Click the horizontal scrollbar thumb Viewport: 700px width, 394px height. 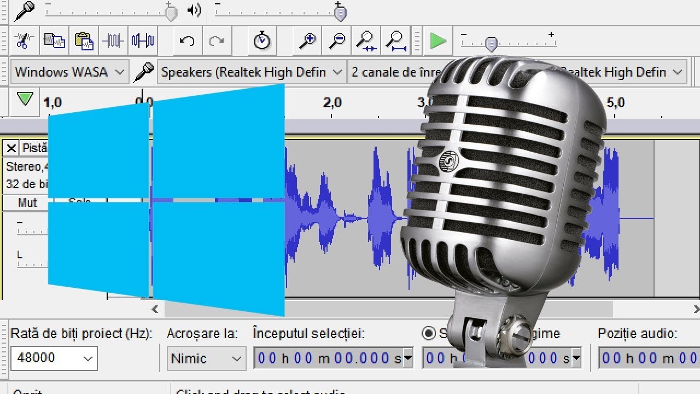(388, 309)
